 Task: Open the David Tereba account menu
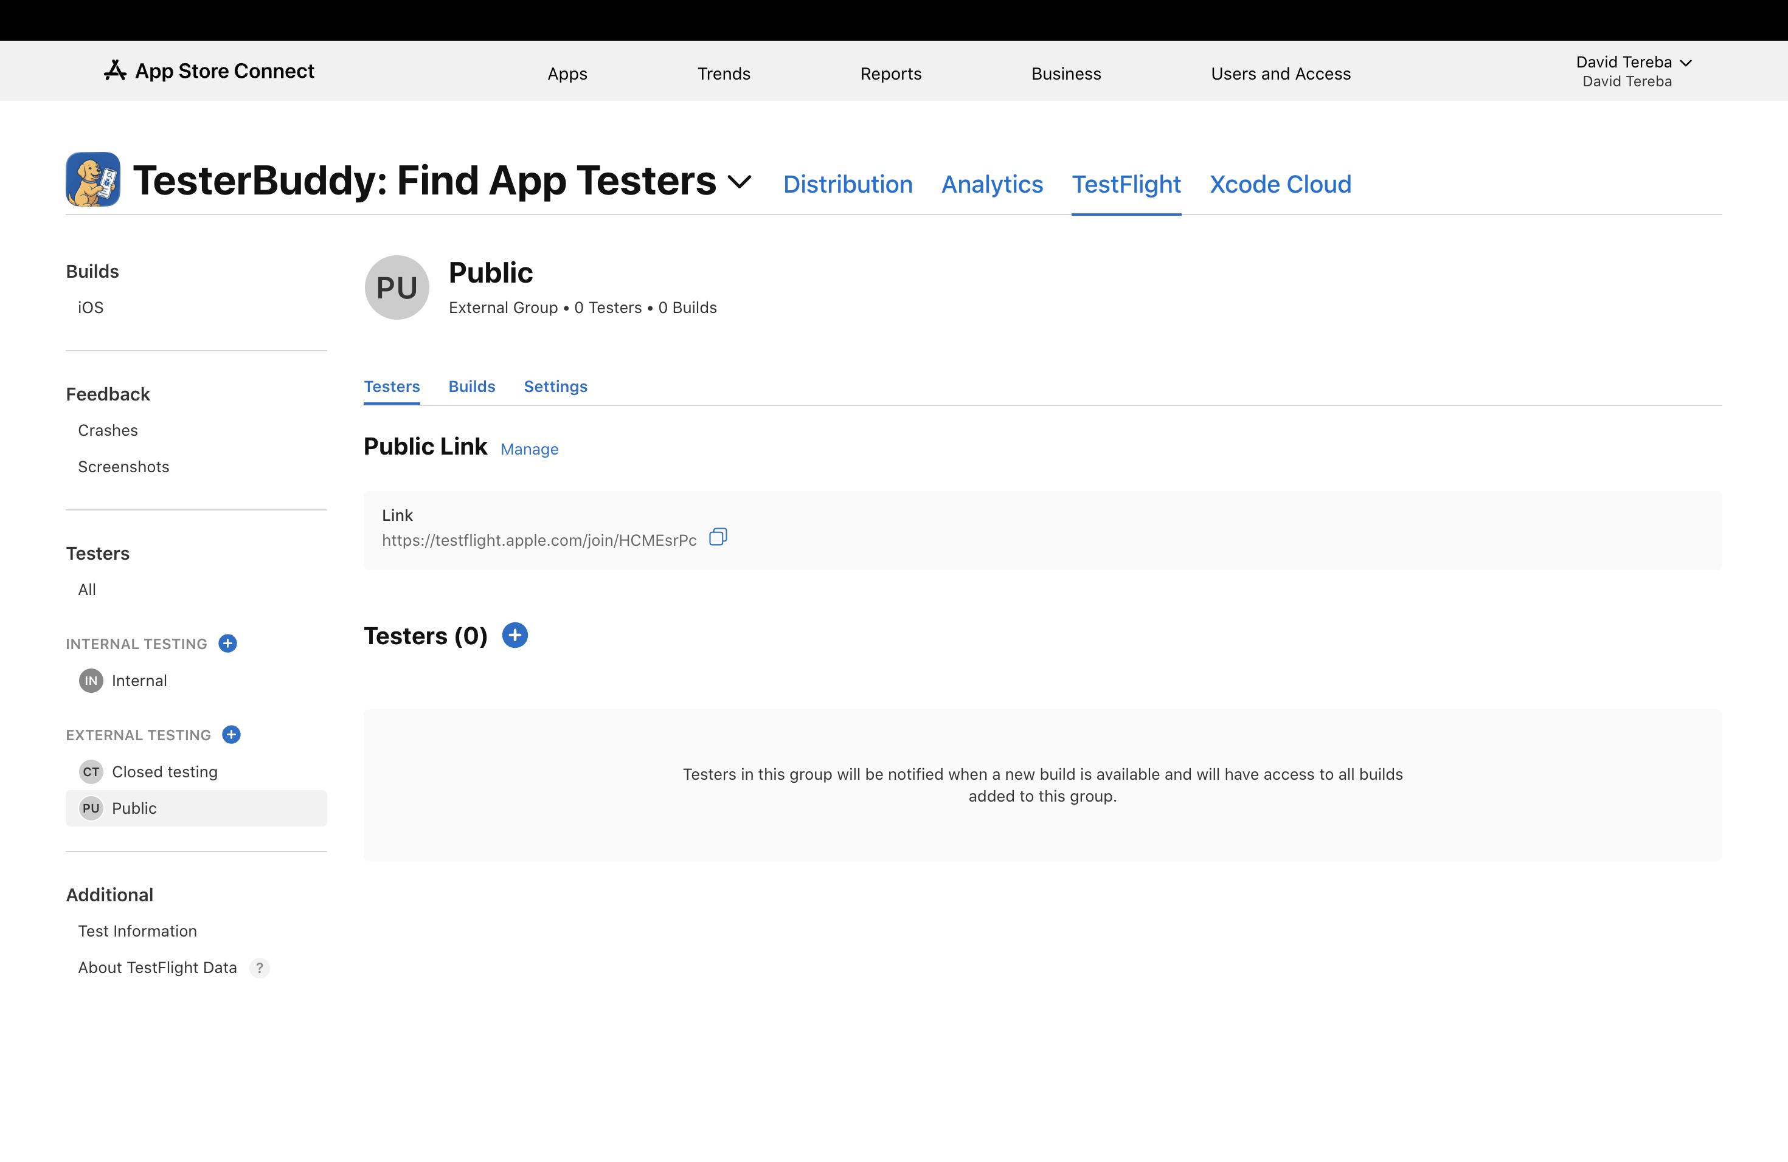1634,70
